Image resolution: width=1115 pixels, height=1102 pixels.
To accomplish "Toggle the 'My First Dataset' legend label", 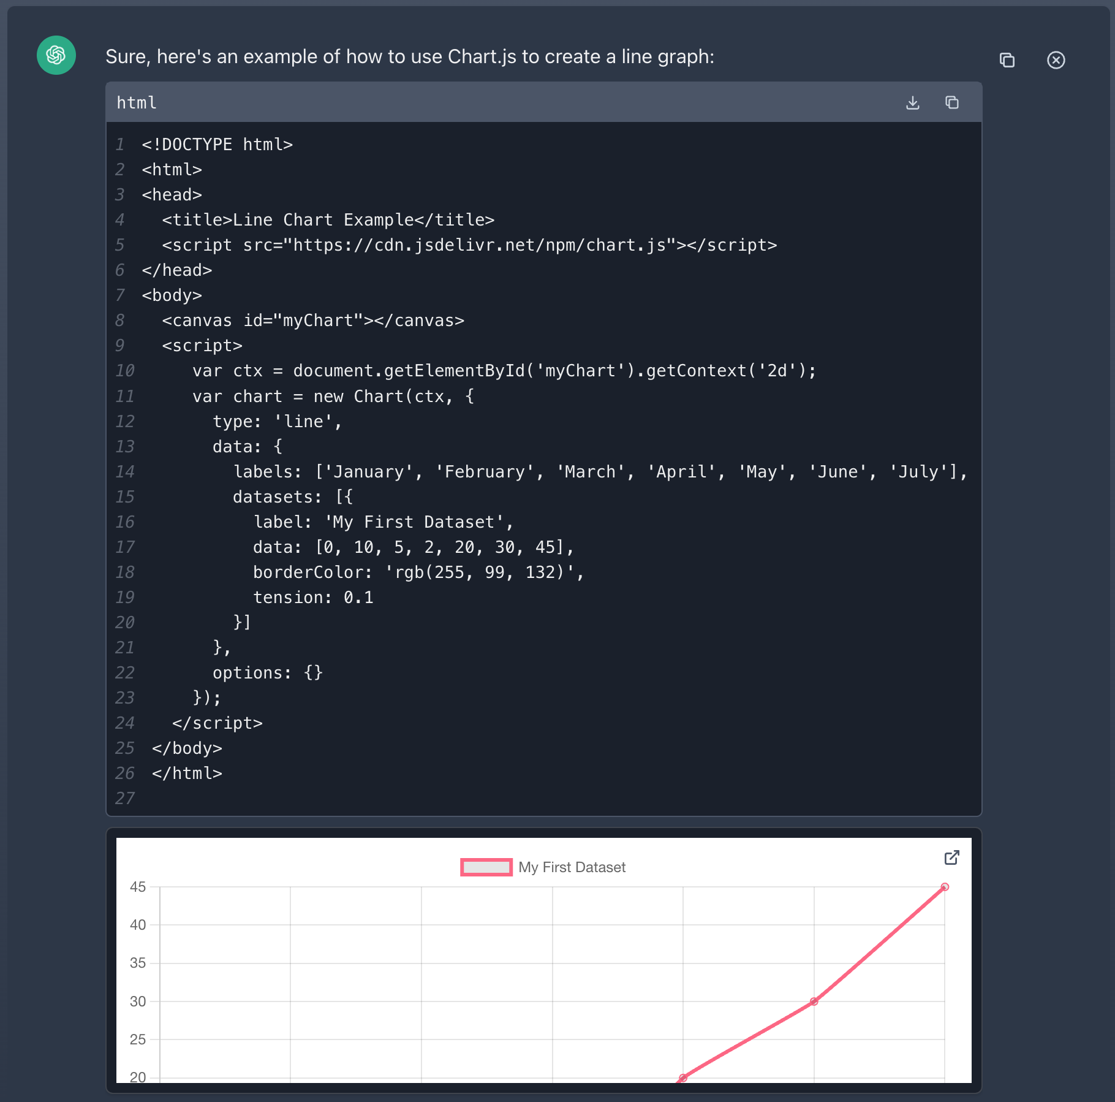I will click(572, 867).
